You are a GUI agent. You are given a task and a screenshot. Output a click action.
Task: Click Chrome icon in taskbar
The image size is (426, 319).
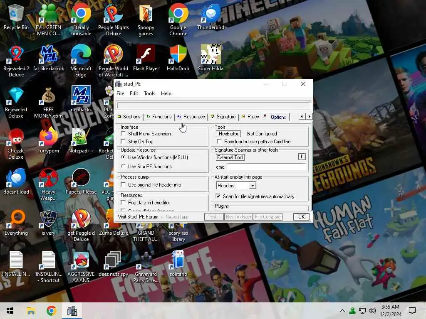point(51,311)
